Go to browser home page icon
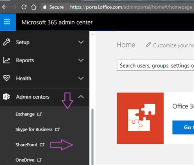The image size is (194, 165). coord(34,7)
